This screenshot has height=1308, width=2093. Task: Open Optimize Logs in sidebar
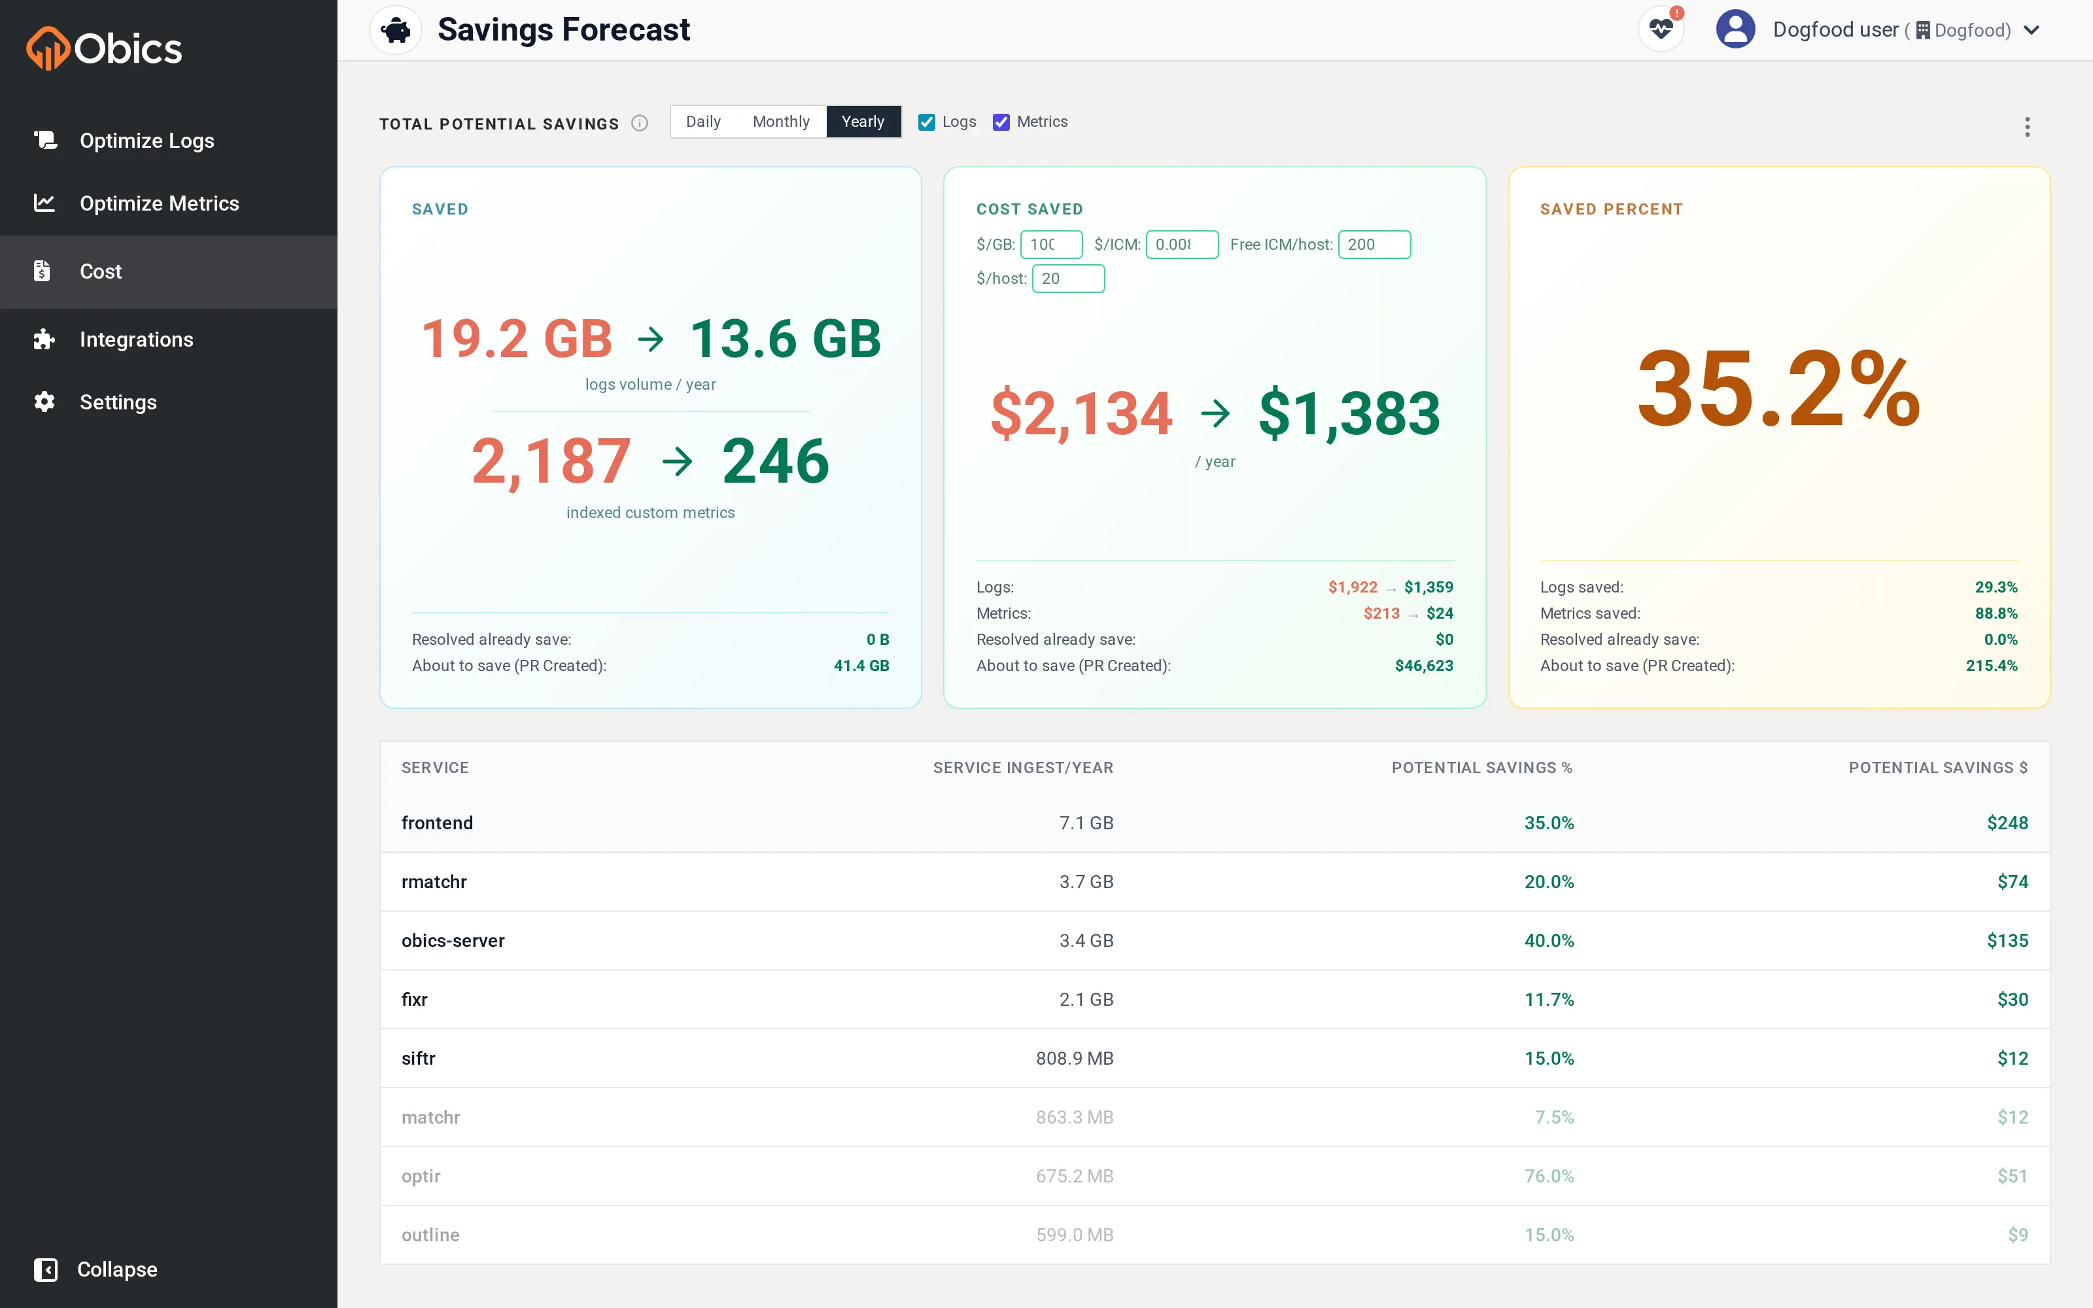point(169,140)
